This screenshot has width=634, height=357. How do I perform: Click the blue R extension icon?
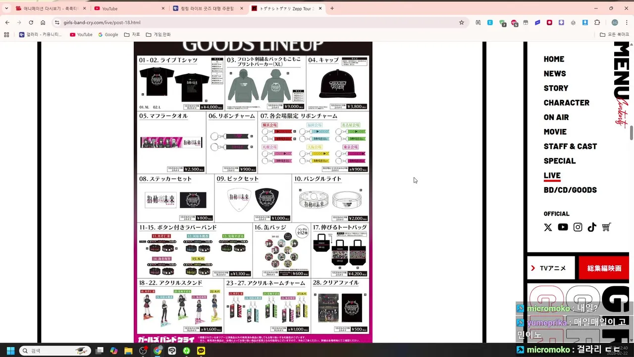pyautogui.click(x=490, y=22)
